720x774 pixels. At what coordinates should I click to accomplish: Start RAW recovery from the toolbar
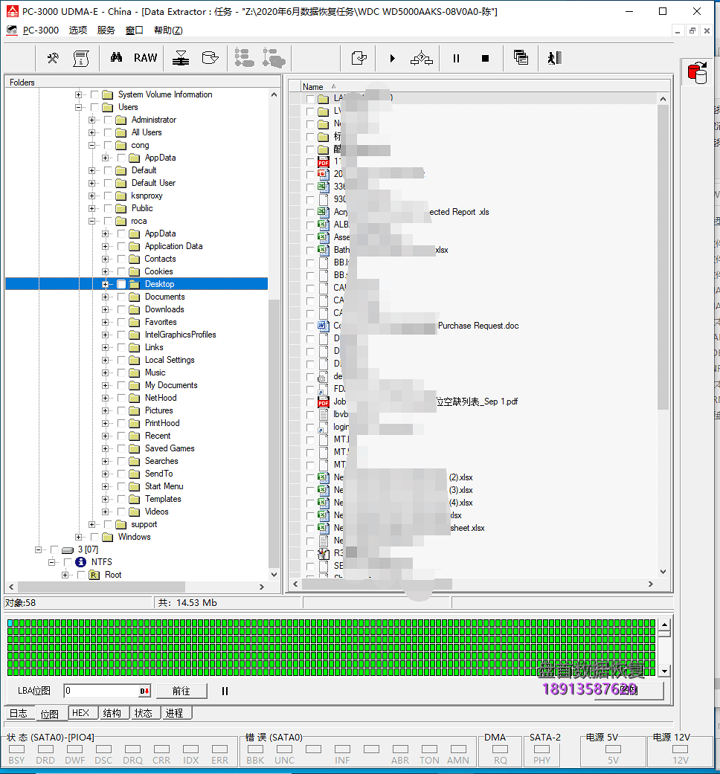point(145,58)
